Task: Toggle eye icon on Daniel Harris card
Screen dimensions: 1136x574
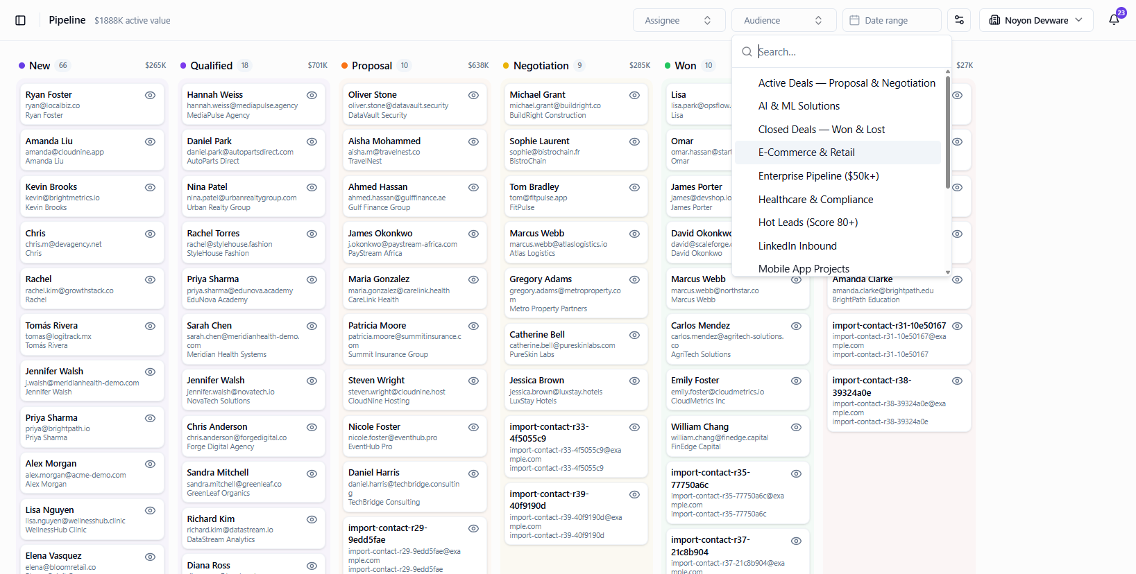Action: (x=473, y=473)
